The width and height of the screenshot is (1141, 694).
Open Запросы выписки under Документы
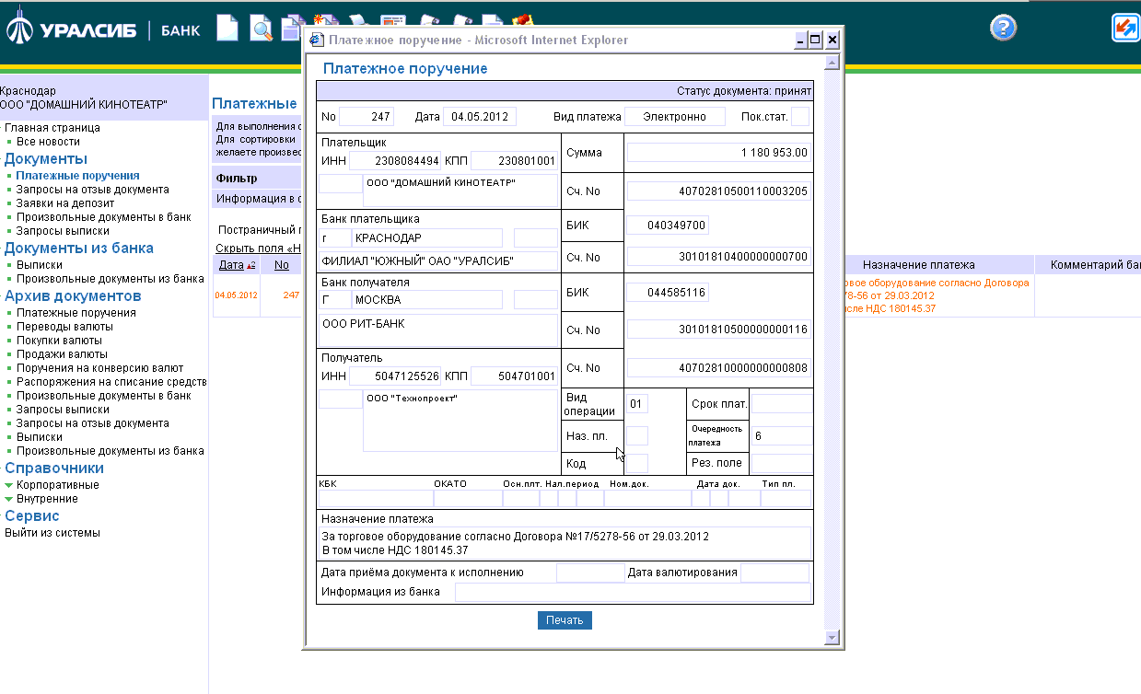[x=63, y=231]
